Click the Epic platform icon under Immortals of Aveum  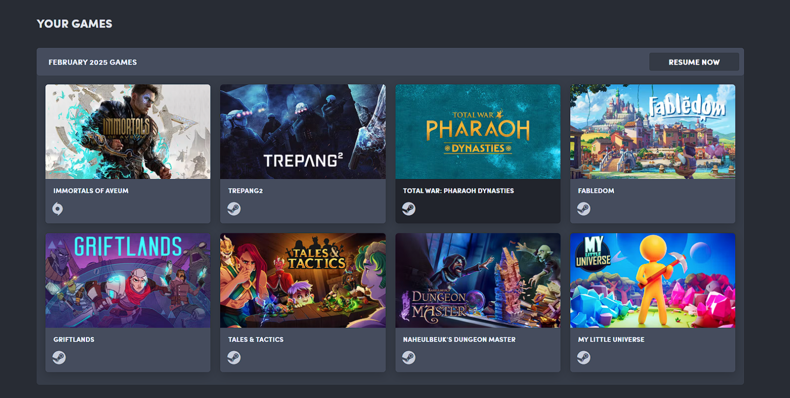(58, 209)
